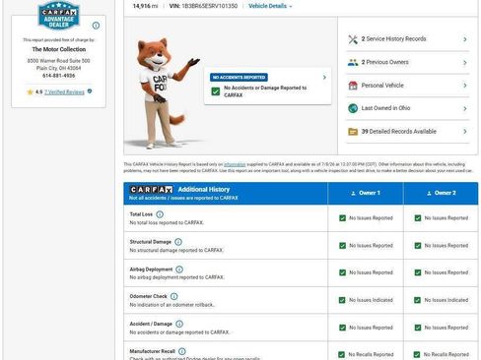
Task: Click Owner 2 Accident / Damage checkmark
Action: 418,328
